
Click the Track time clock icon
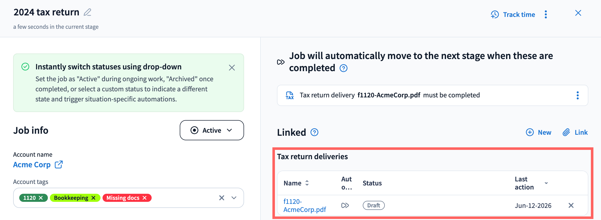(495, 15)
